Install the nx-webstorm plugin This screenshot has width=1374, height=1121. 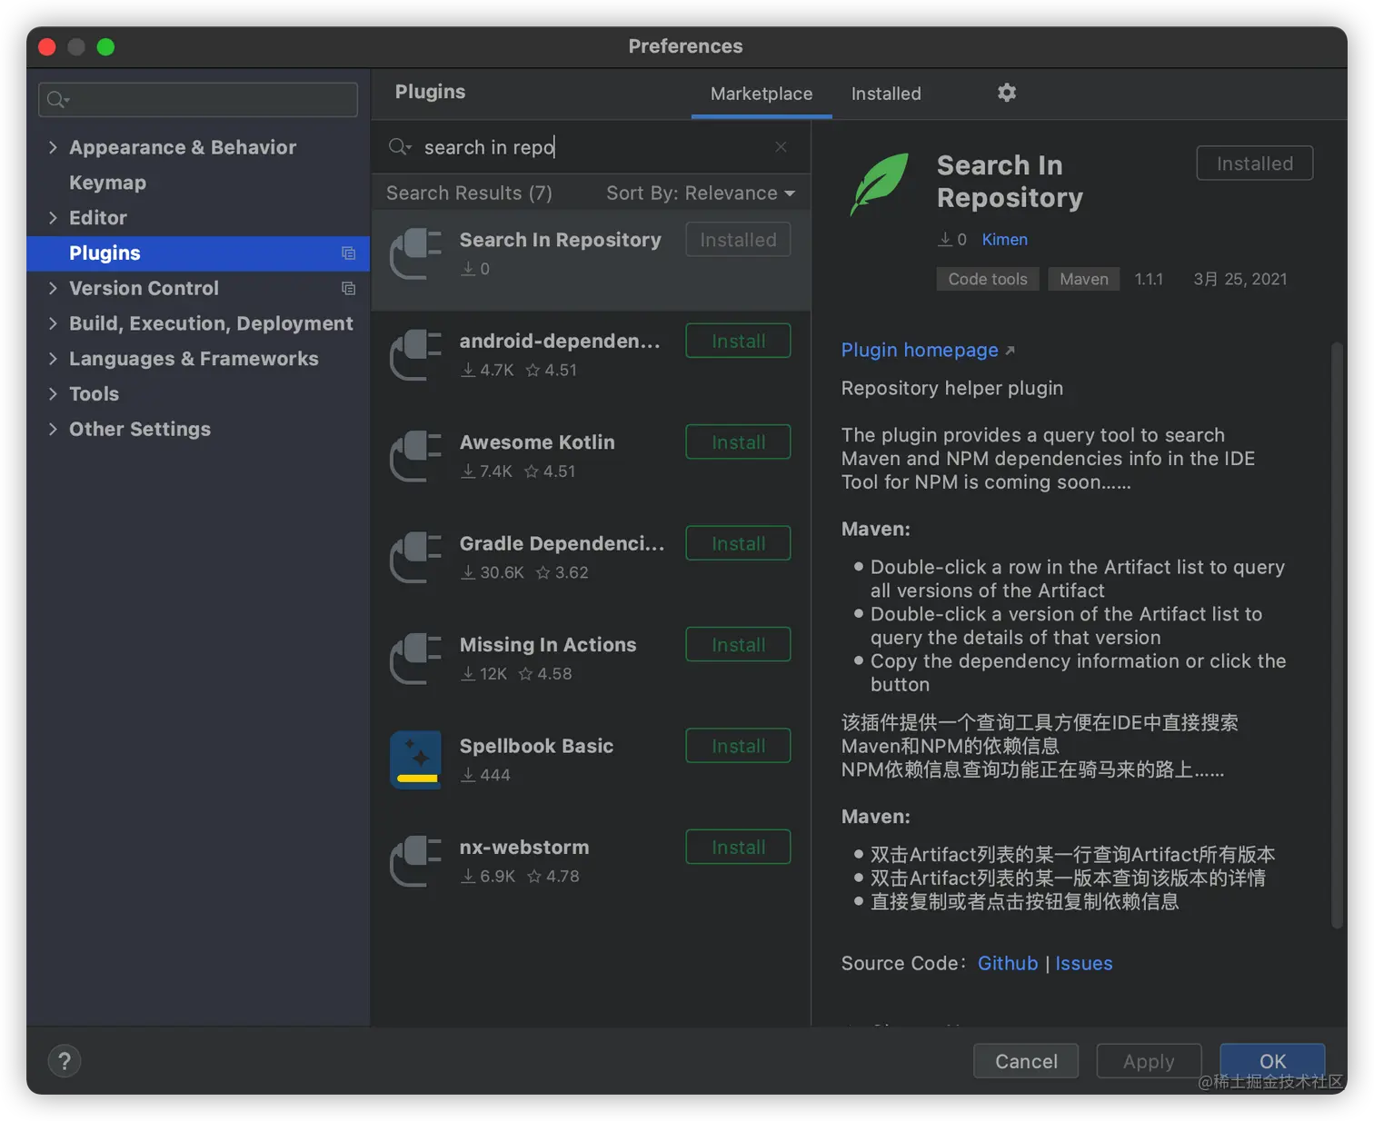(738, 848)
